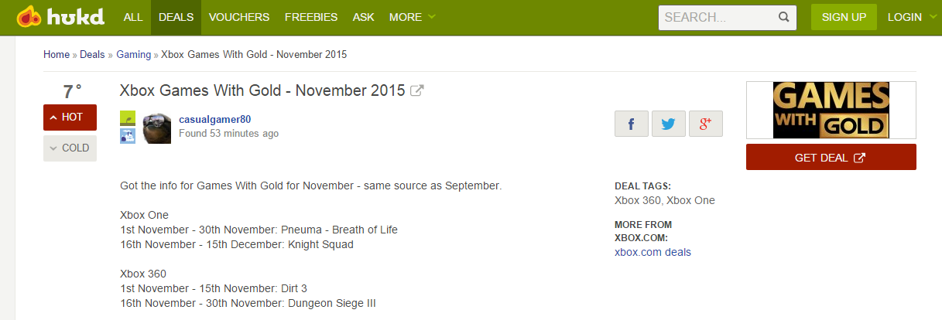Open Games With Gold deal image

pyautogui.click(x=831, y=110)
